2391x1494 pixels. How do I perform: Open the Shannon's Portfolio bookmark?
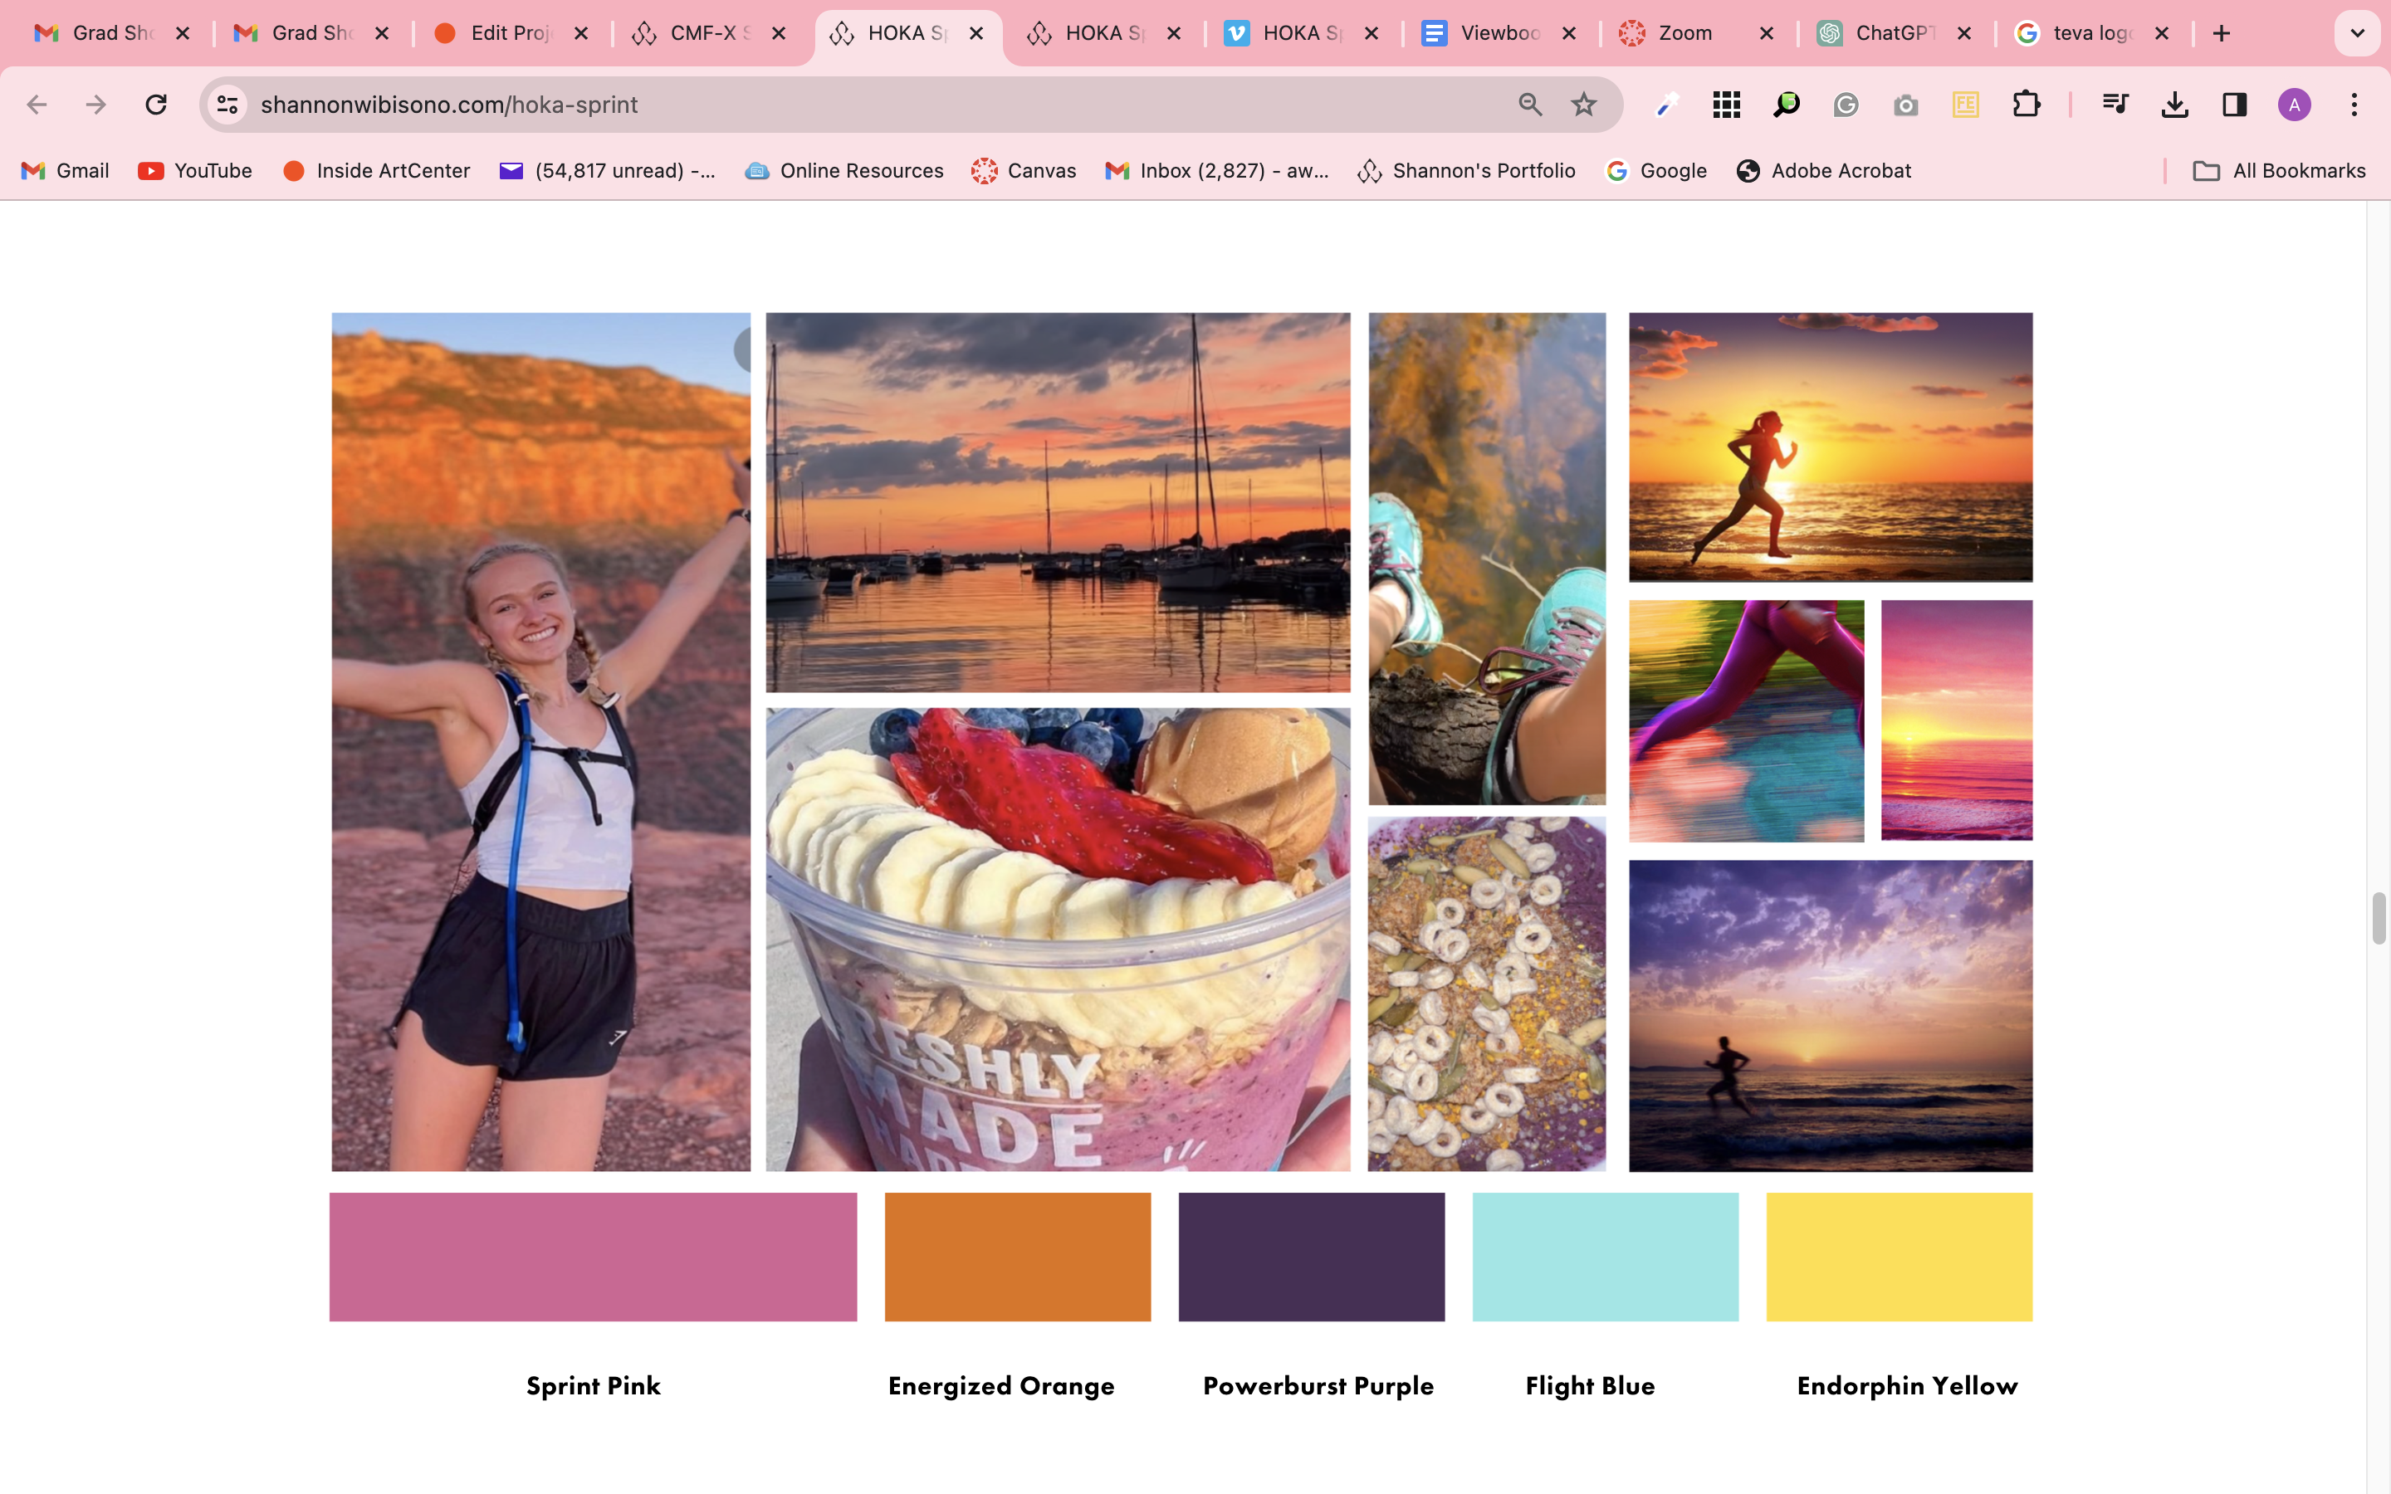click(x=1466, y=171)
